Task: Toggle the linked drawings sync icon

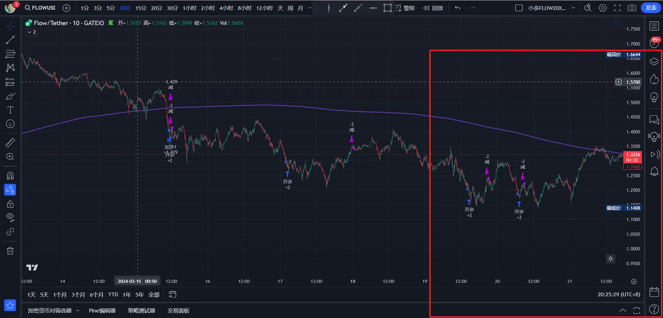Action: (10, 232)
